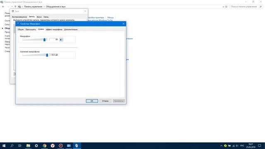Viewport: 265px width, 149px height.
Task: Open the network tray icon
Action: (234, 146)
